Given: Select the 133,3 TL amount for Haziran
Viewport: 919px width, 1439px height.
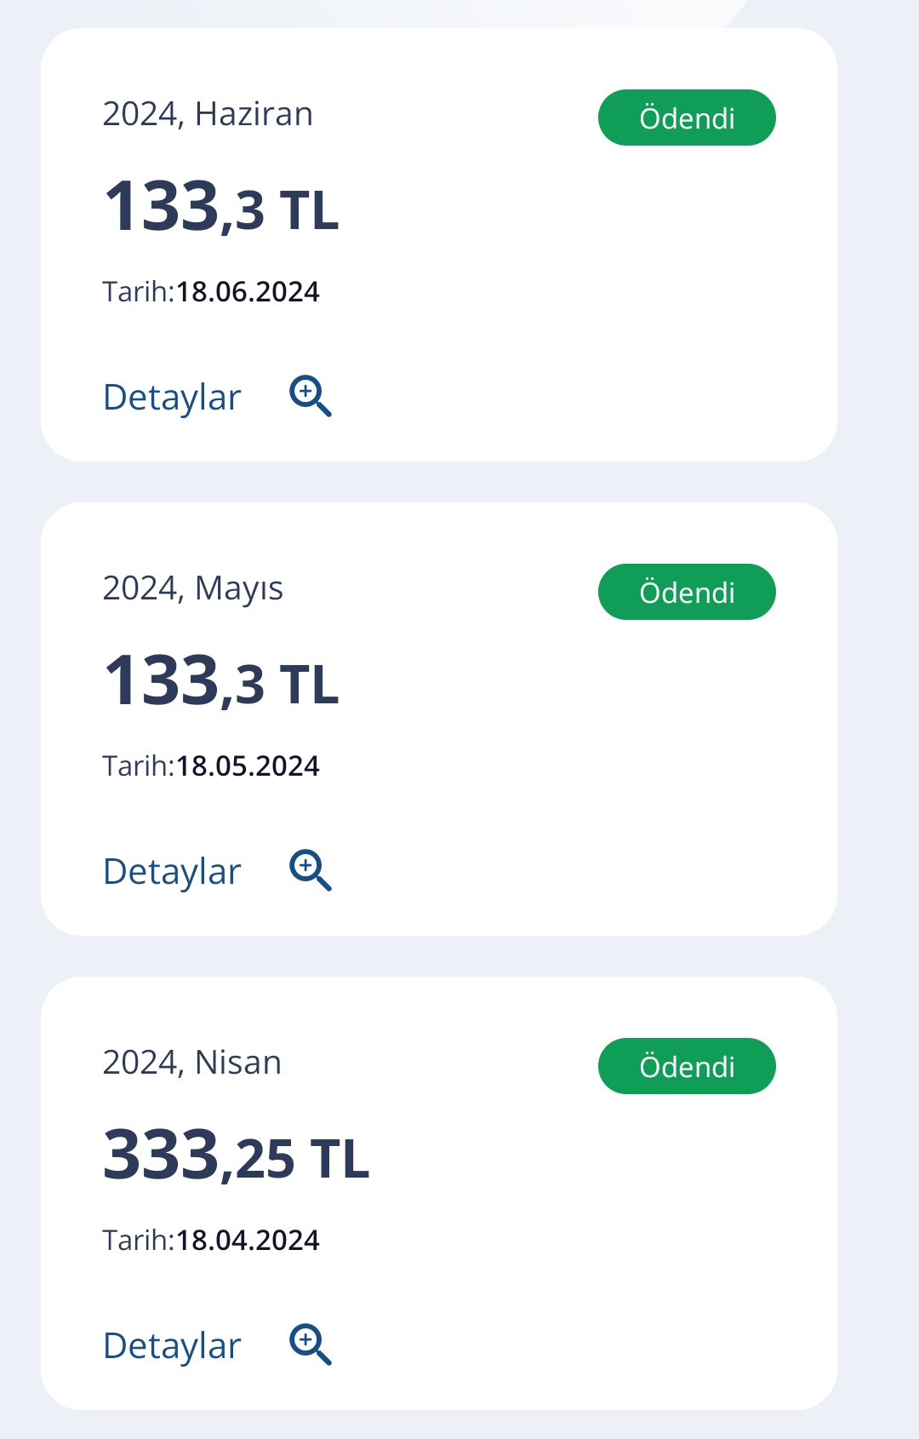Looking at the screenshot, I should coord(221,207).
